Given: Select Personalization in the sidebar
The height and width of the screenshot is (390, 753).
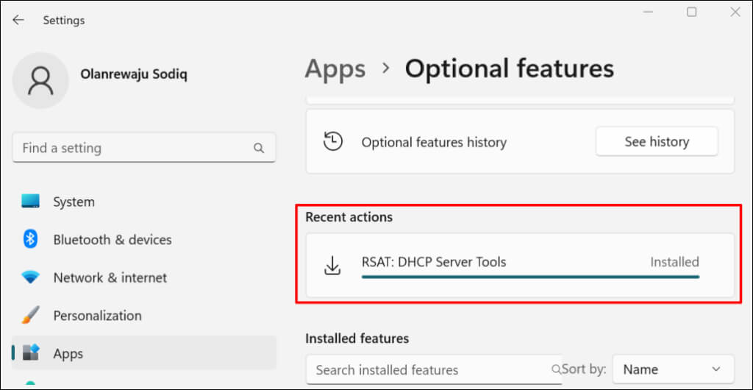Looking at the screenshot, I should click(x=97, y=316).
